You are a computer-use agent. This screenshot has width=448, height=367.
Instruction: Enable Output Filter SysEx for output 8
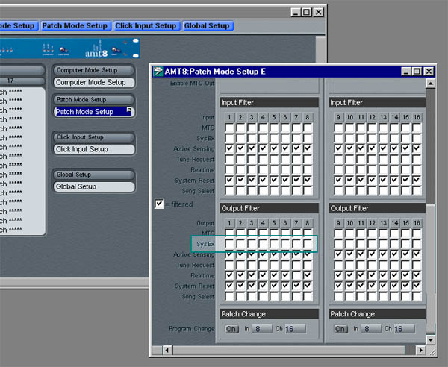[308, 244]
